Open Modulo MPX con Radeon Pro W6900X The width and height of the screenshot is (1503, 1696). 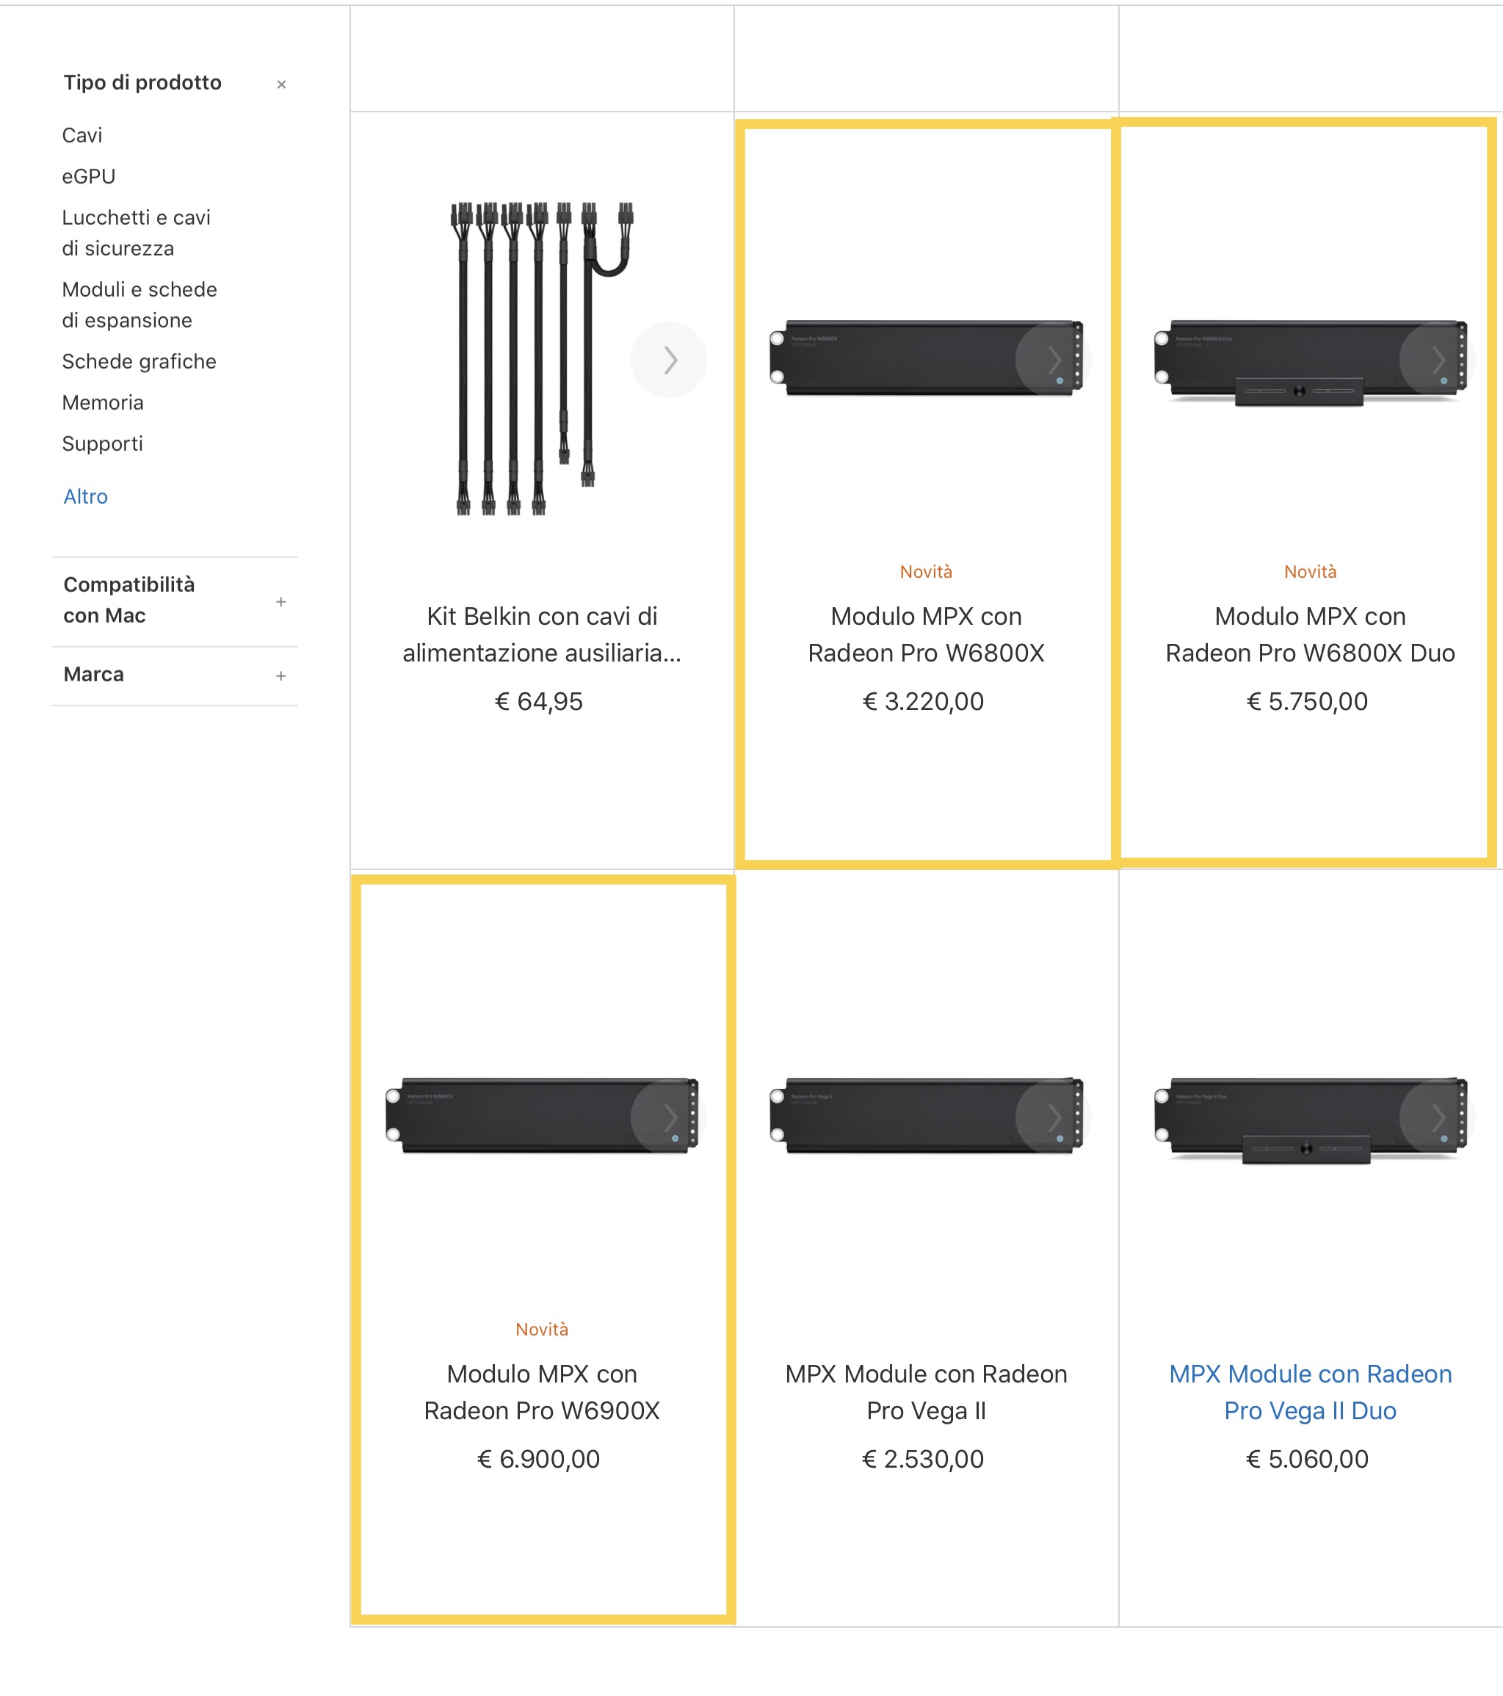(x=542, y=1392)
